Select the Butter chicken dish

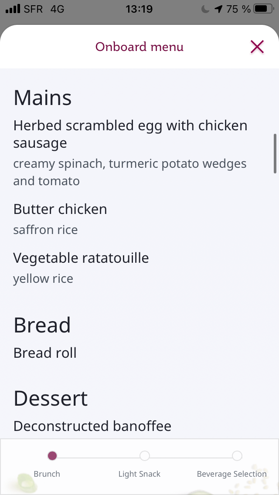[x=60, y=209]
